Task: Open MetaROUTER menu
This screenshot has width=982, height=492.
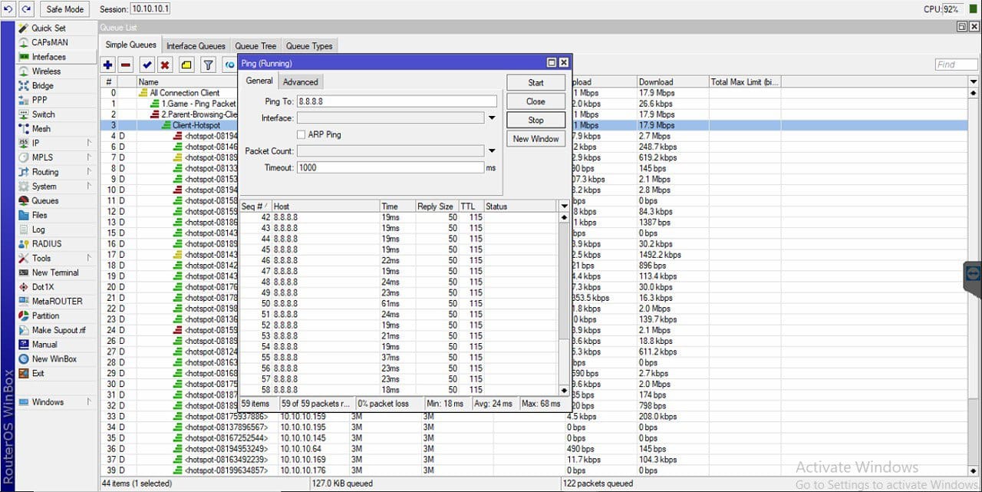Action: tap(57, 302)
